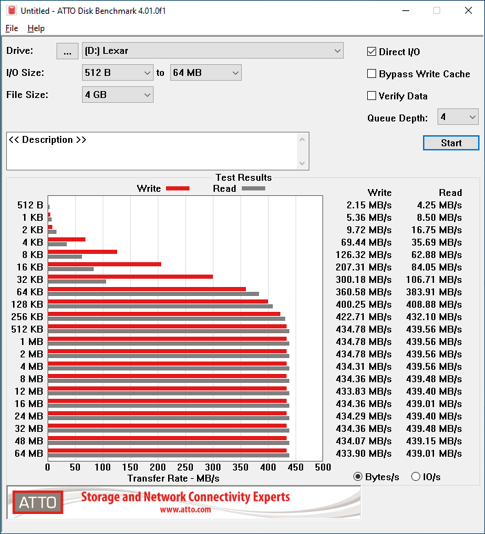The image size is (485, 534).
Task: Click the 256 KB row label
Action: 27,317
